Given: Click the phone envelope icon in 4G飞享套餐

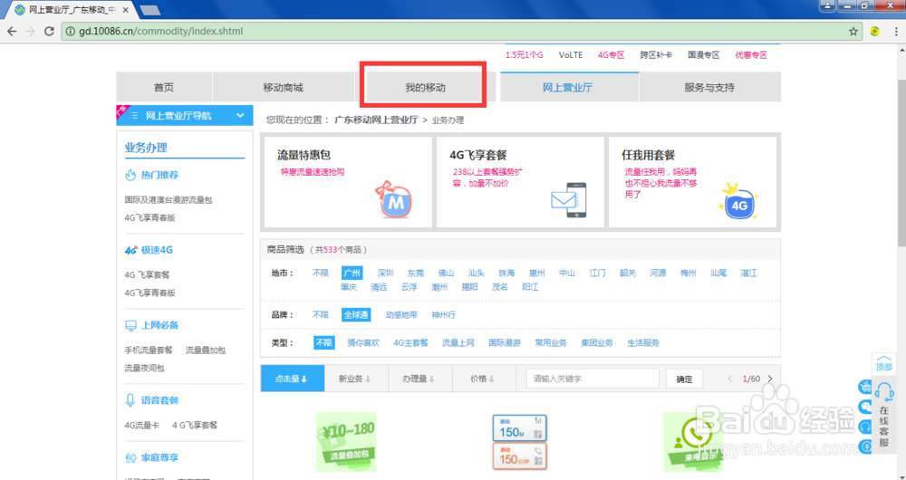Looking at the screenshot, I should coord(569,200).
